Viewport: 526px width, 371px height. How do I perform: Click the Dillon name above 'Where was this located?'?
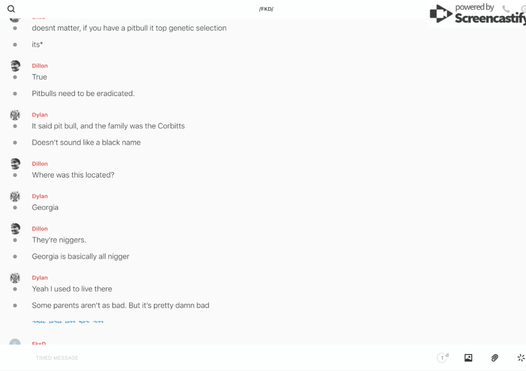tap(40, 164)
